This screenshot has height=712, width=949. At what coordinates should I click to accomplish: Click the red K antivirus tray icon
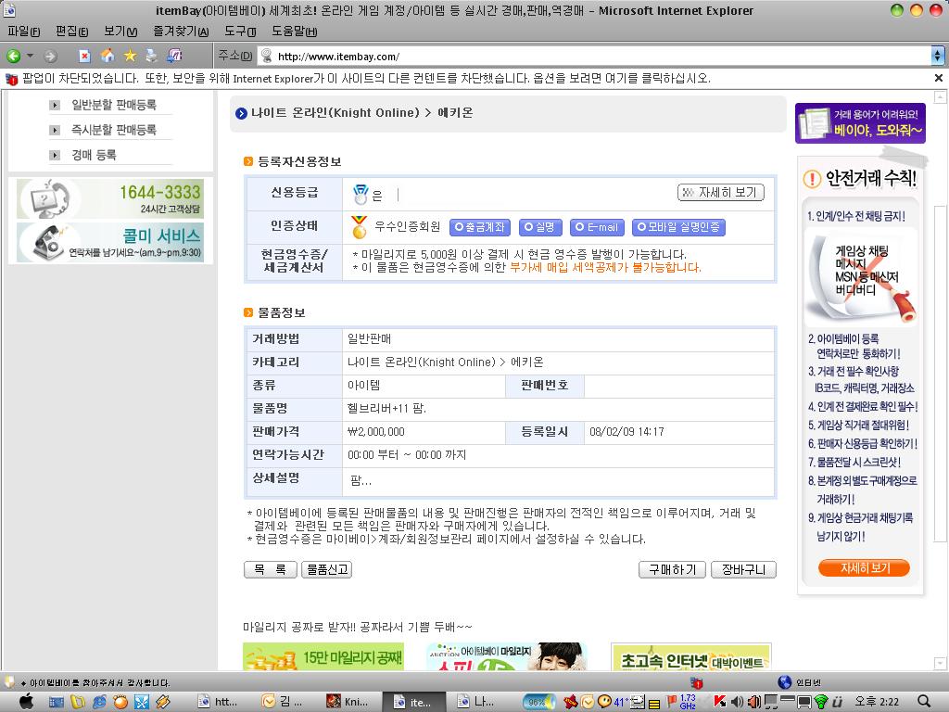pyautogui.click(x=719, y=703)
